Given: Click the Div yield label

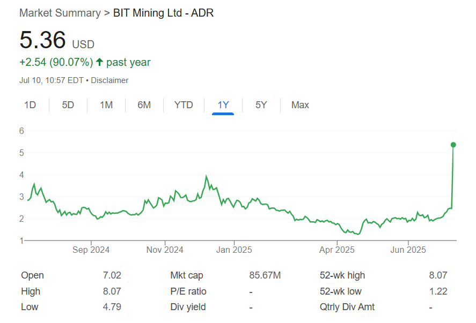Looking at the screenshot, I should 188,306.
